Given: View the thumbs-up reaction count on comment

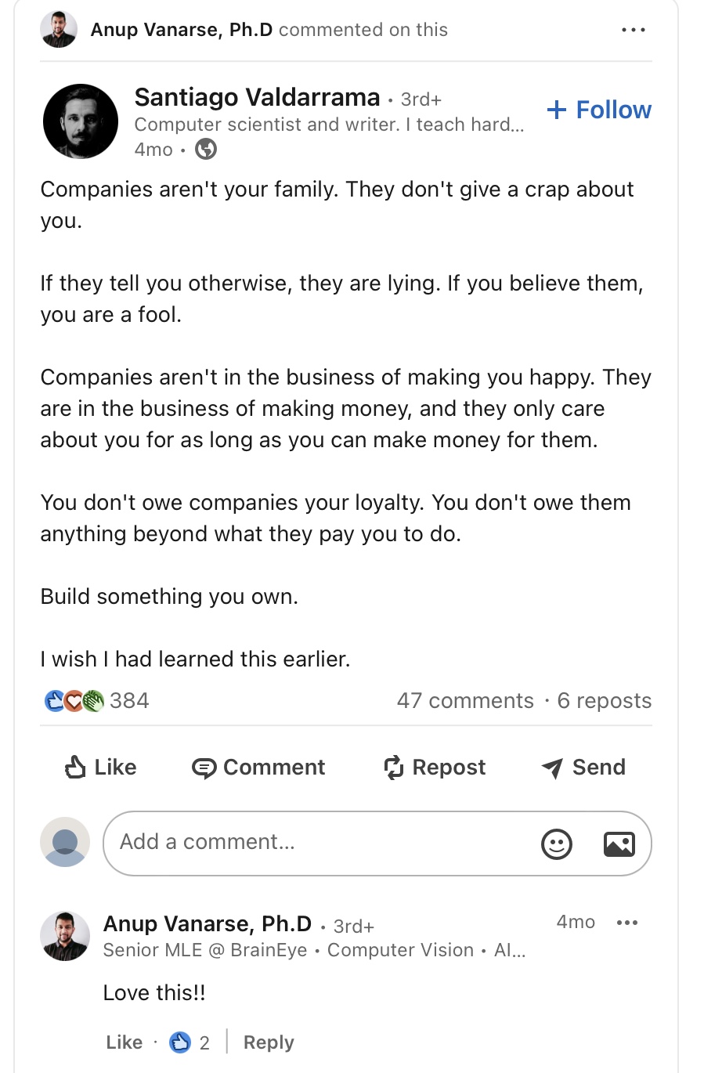Looking at the screenshot, I should tap(190, 1042).
